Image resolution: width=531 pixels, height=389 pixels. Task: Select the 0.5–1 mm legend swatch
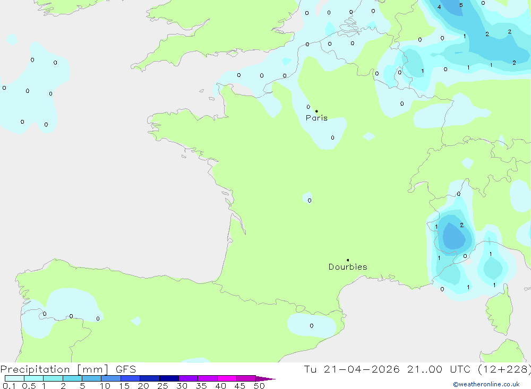[33, 378]
